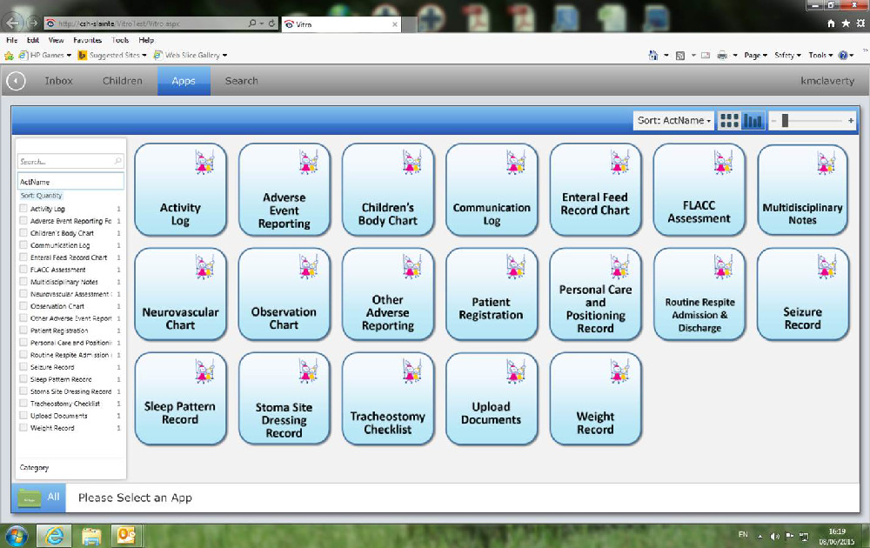Expand the Suggested Sites favorites dropdown
The width and height of the screenshot is (870, 548).
(x=112, y=55)
